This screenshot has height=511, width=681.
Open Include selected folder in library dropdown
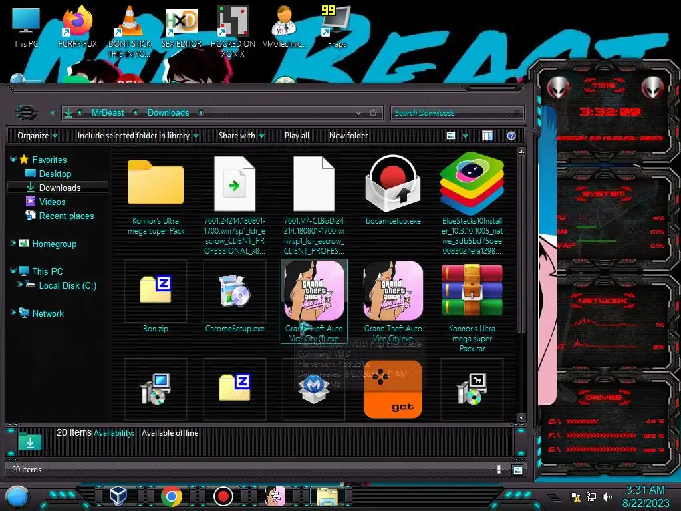click(138, 136)
